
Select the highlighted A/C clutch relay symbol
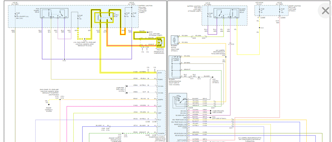tap(104, 17)
